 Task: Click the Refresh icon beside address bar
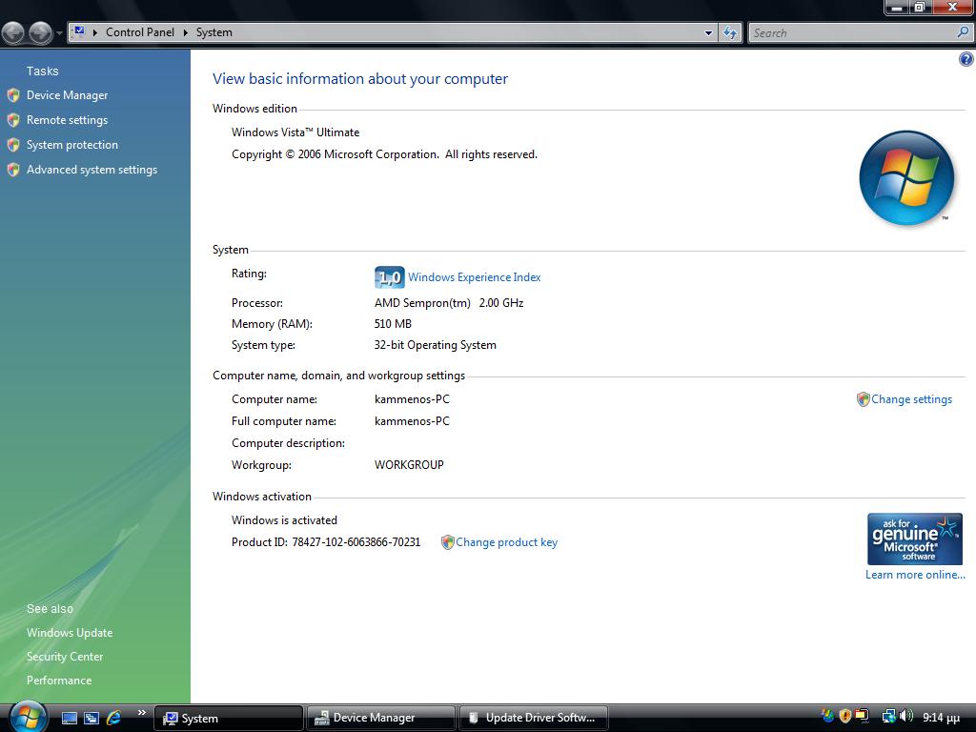click(x=730, y=32)
